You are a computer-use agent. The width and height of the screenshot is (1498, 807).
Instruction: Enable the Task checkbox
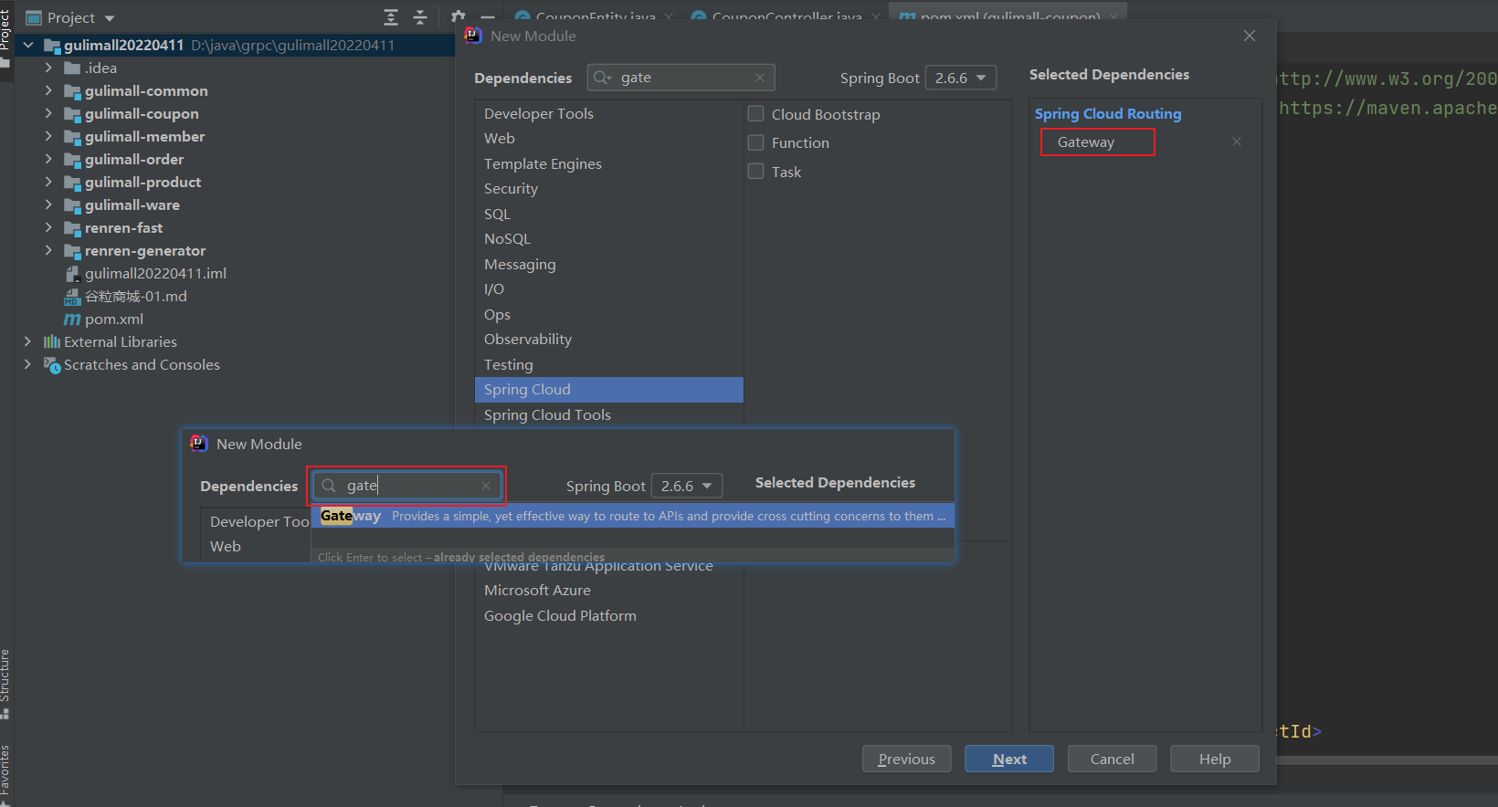pos(756,171)
